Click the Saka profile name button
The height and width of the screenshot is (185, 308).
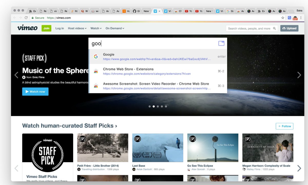299,11
